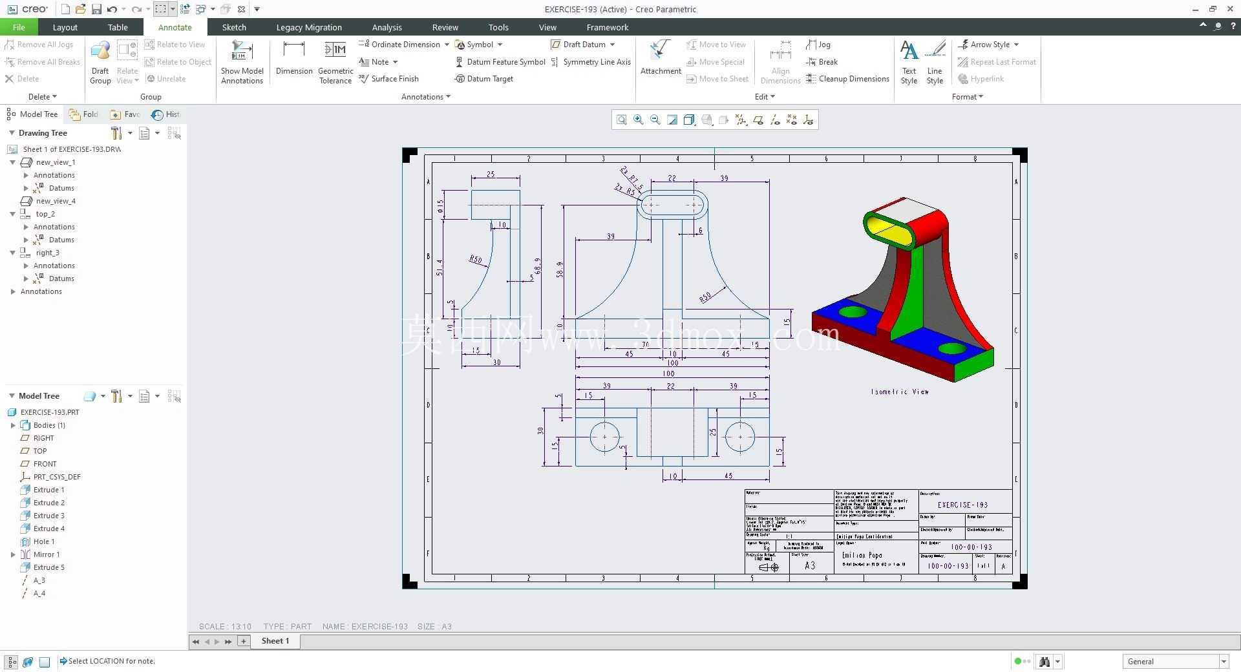Click the Datum Display Filters icon
The height and width of the screenshot is (672, 1241).
(741, 120)
